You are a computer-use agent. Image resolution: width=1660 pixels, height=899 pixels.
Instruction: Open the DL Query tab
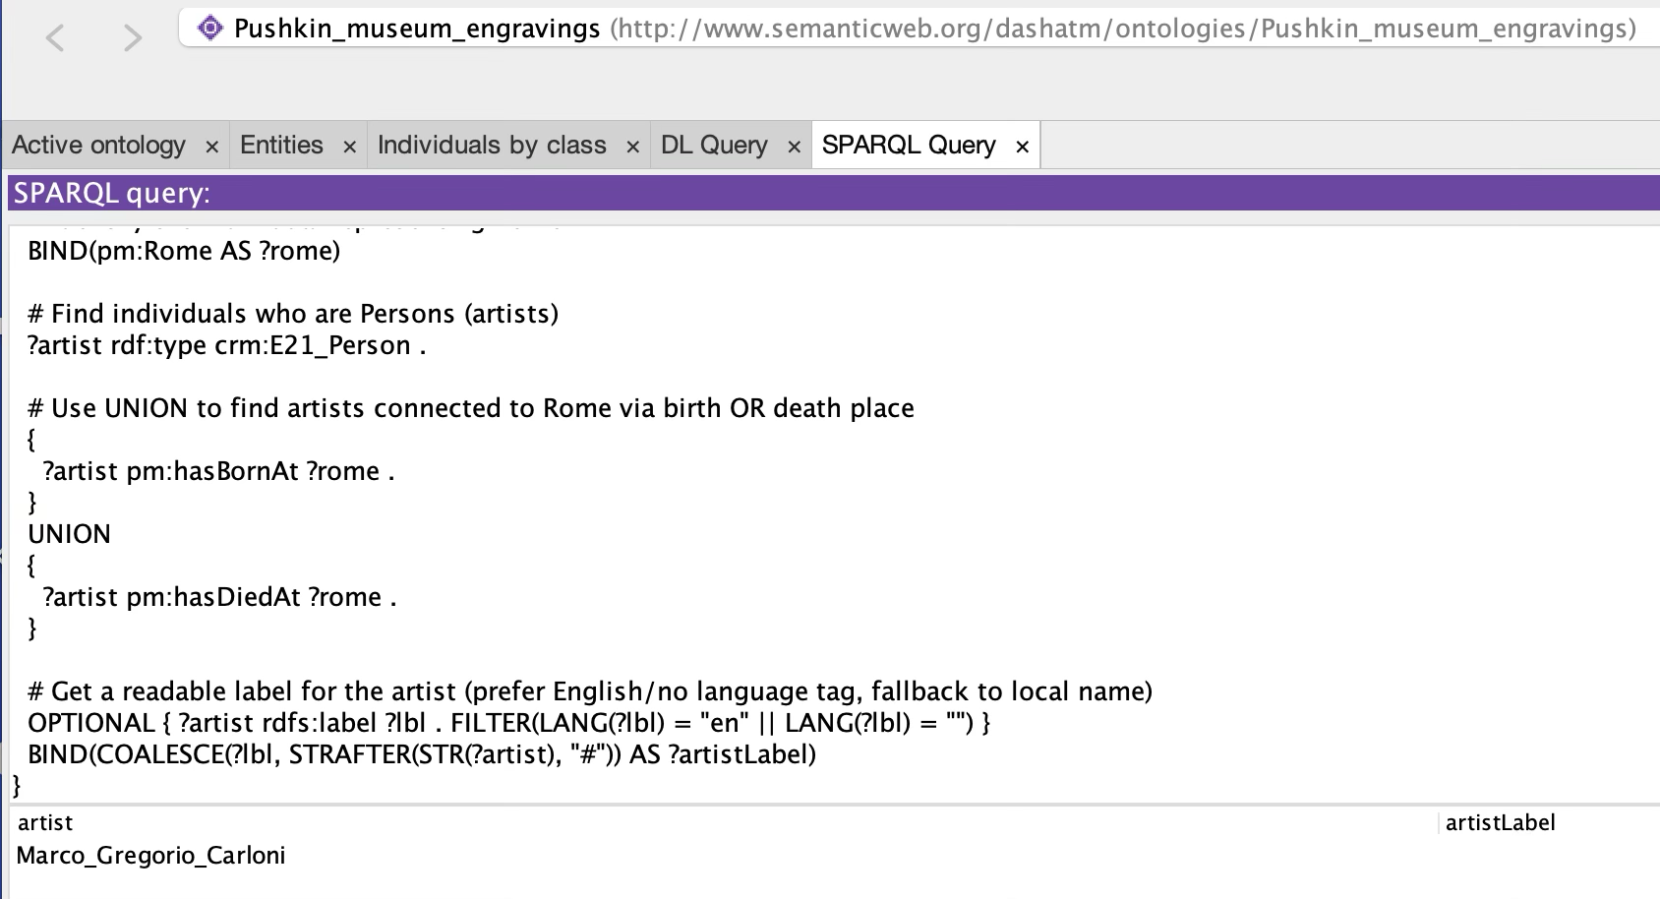(x=714, y=146)
